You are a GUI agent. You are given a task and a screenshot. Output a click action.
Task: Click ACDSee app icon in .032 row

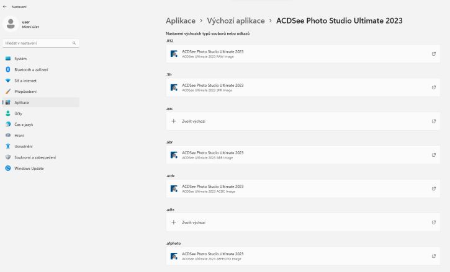[x=174, y=54]
